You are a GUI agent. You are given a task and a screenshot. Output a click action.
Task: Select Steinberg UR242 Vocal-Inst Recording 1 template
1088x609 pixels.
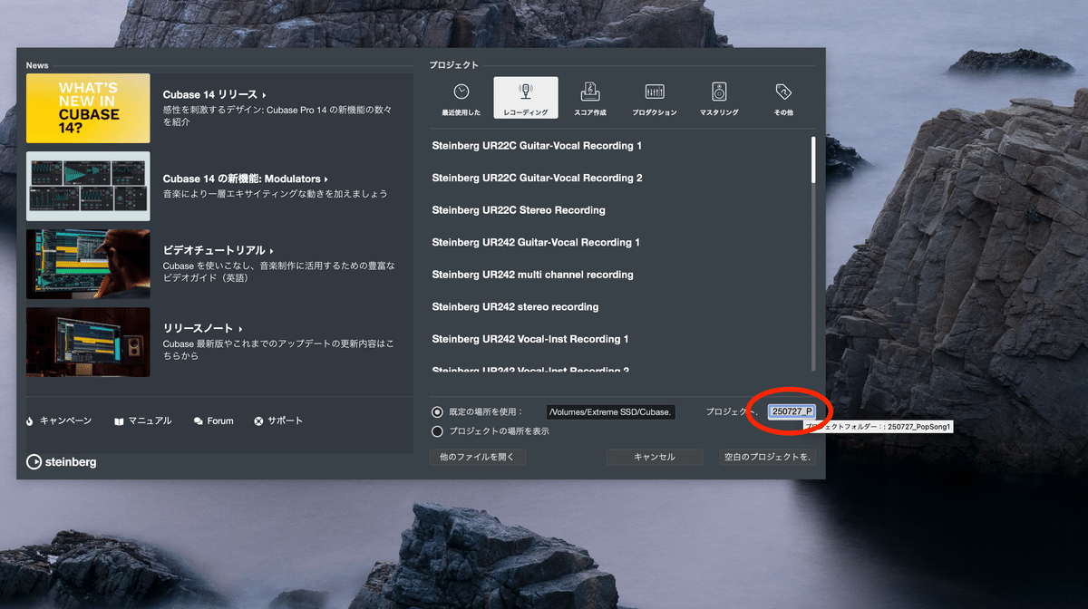tap(530, 339)
